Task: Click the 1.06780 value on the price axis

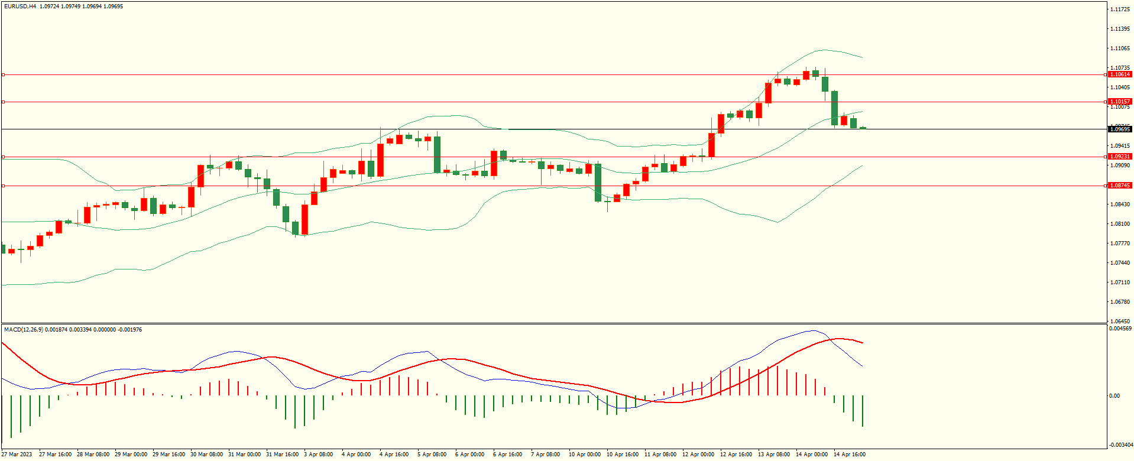Action: point(1120,302)
